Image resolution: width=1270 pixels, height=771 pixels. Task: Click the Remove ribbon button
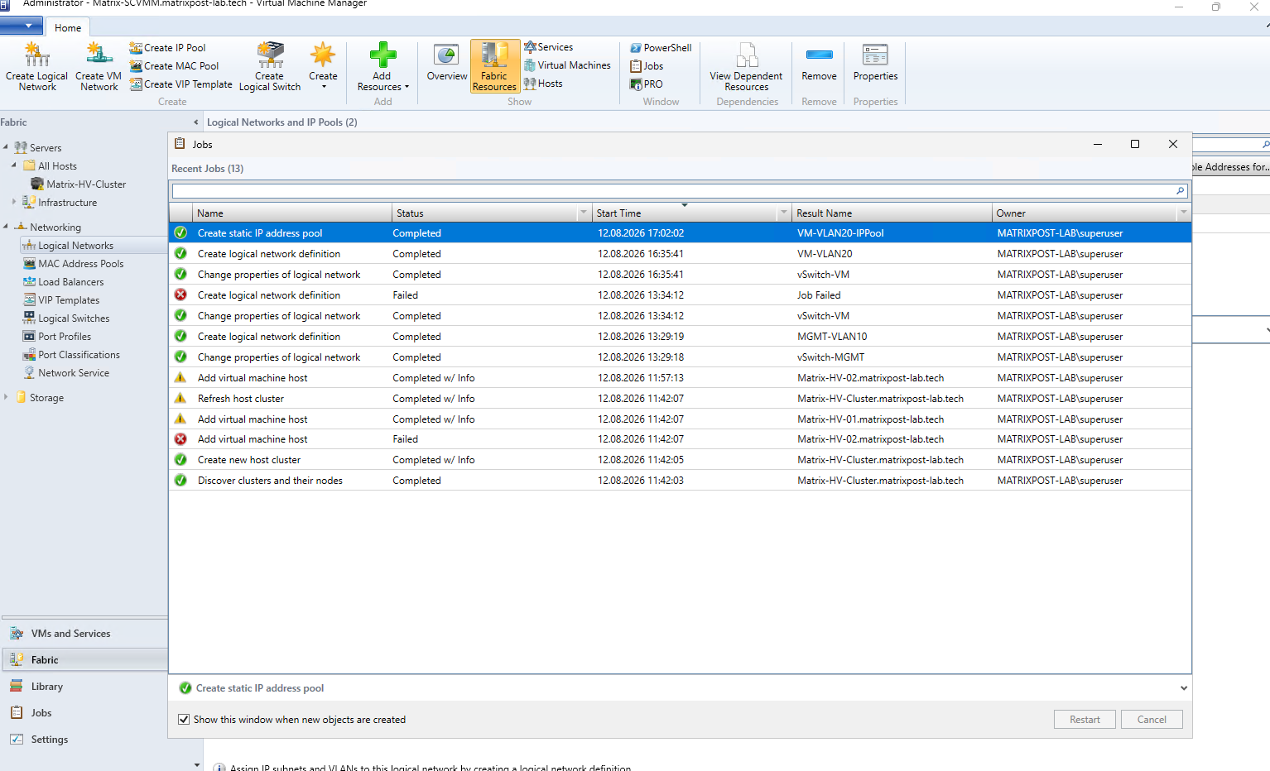pyautogui.click(x=819, y=65)
